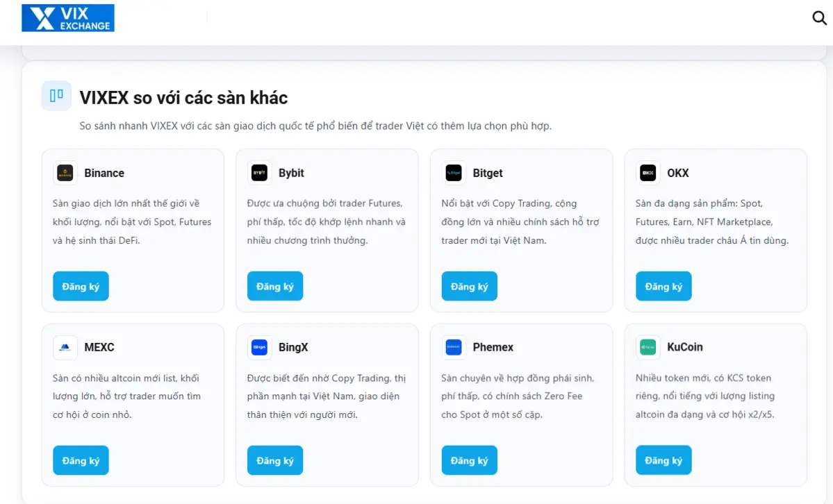Click the BingX logo icon
Viewport: 833px width, 504px height.
point(259,347)
